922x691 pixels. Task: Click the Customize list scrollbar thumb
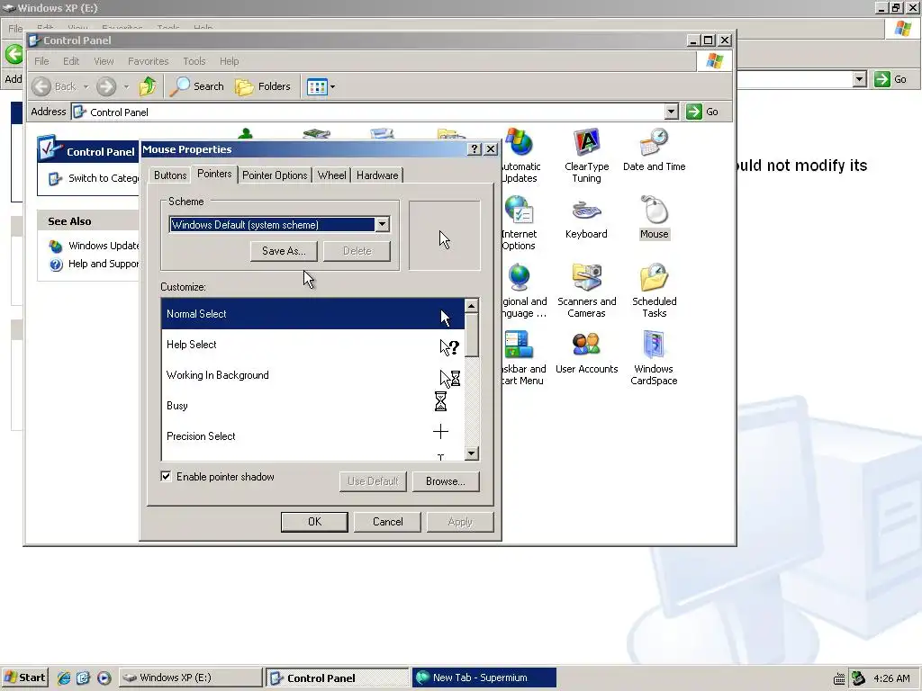click(471, 335)
